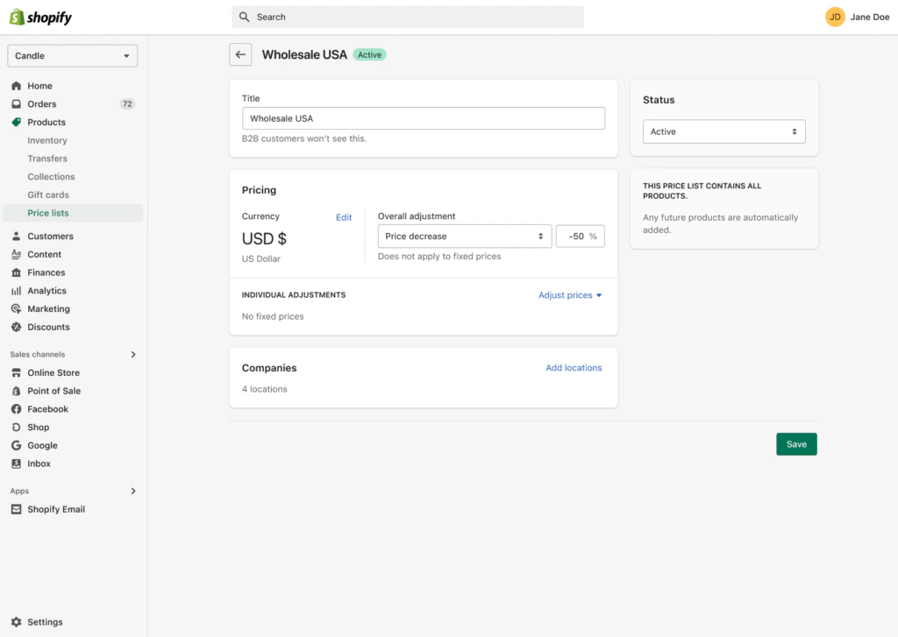Click the Save button

[x=795, y=444]
